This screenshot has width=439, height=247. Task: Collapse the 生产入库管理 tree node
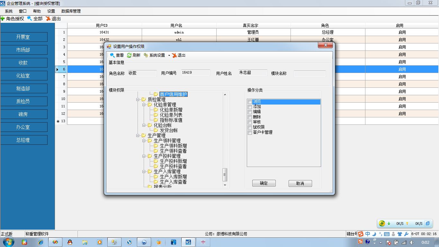click(144, 171)
